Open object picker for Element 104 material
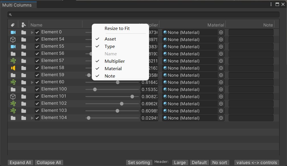Image resolution: width=287 pixels, height=166 pixels. [x=221, y=118]
